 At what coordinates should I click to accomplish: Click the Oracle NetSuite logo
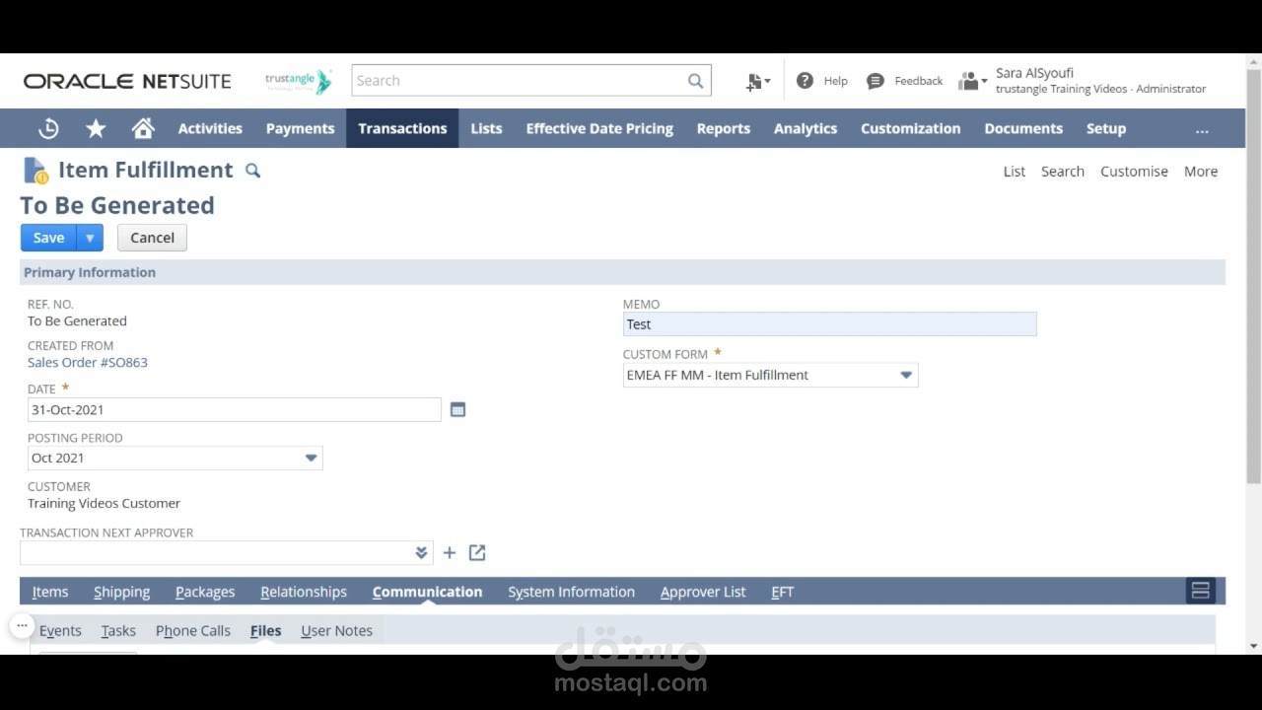click(x=127, y=81)
